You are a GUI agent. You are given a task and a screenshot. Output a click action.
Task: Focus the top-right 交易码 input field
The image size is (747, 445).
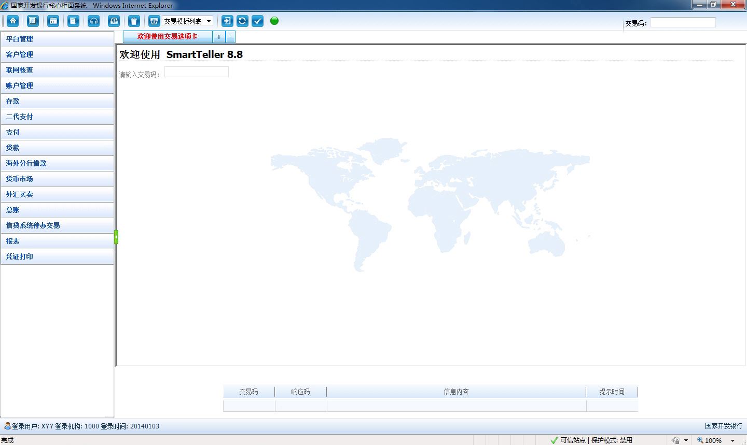[683, 22]
